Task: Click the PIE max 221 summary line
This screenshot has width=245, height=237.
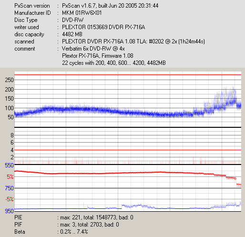Action: (74, 217)
